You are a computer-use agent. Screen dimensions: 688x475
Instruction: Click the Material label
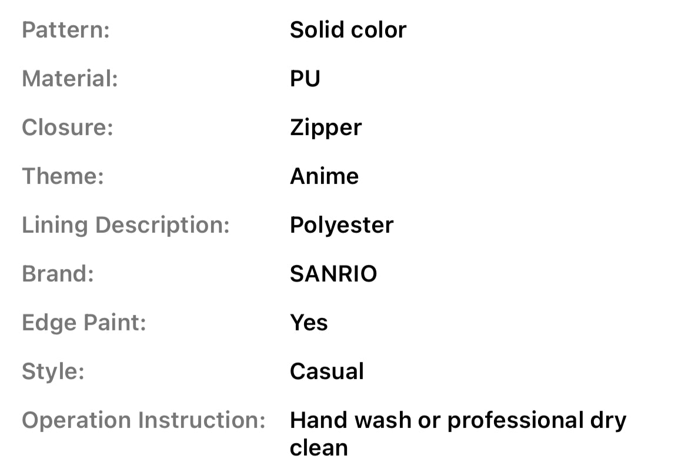coord(70,79)
